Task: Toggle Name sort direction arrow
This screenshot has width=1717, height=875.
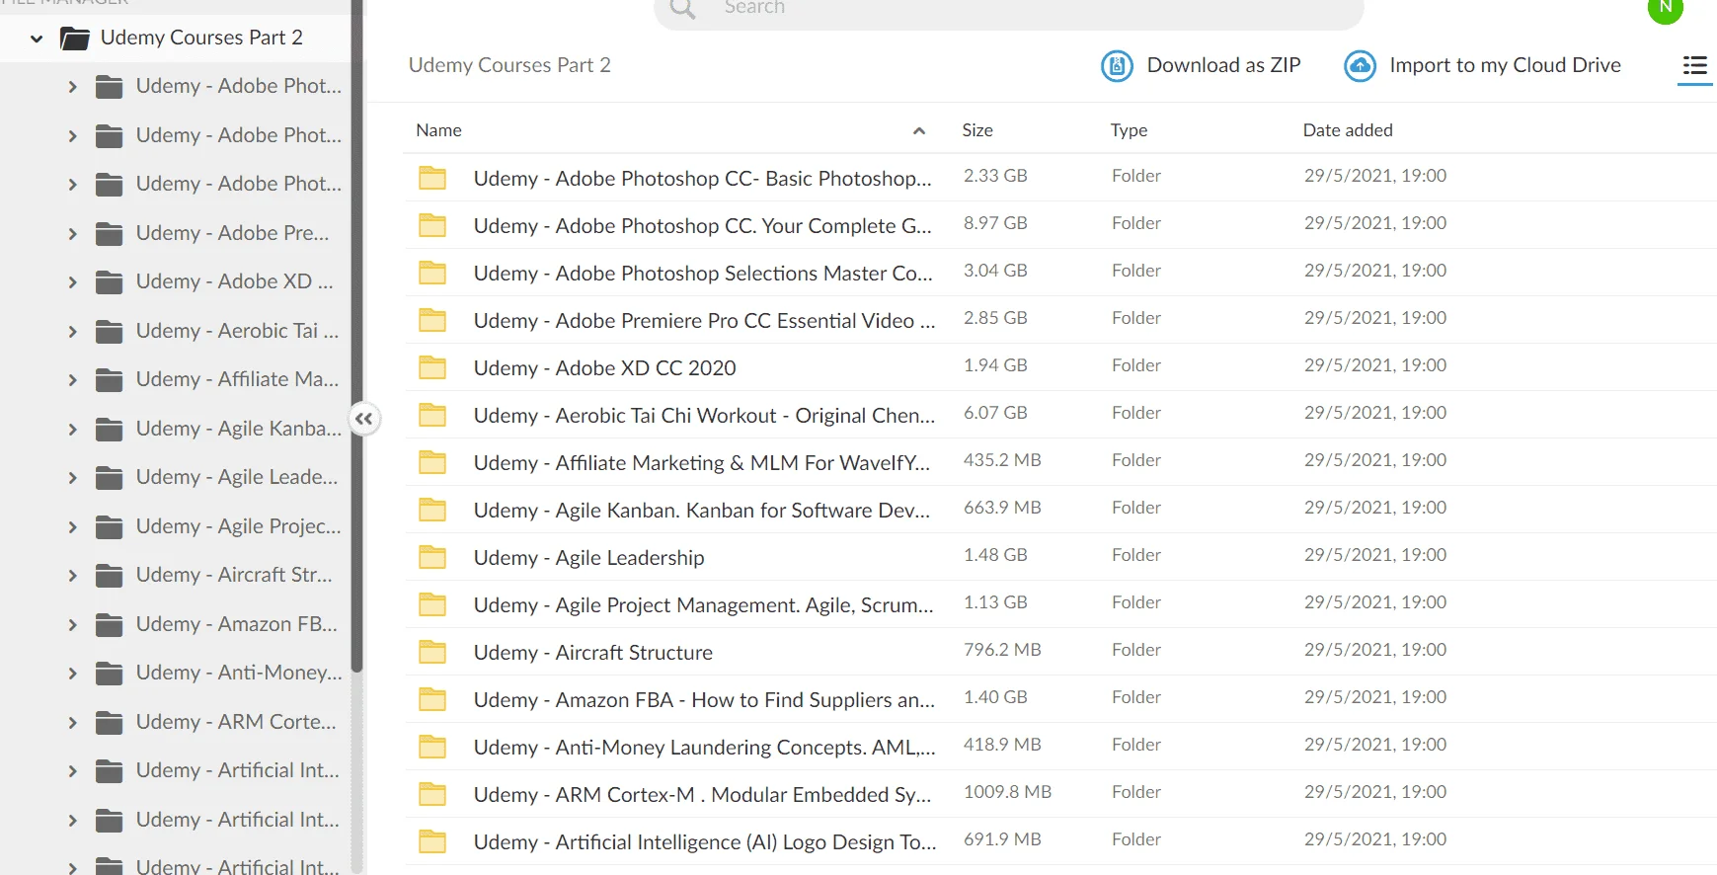Action: point(919,130)
